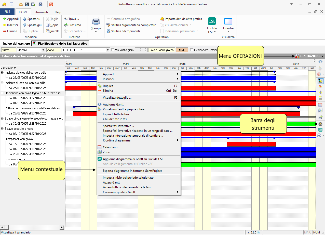The image size is (325, 235).
Task: Click Verifica adempimenti in ribbon
Action: (x=123, y=31)
